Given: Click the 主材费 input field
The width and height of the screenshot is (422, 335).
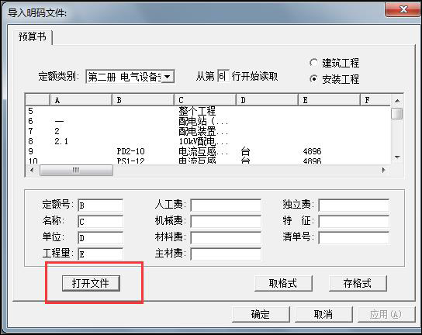Looking at the screenshot, I should point(226,254).
